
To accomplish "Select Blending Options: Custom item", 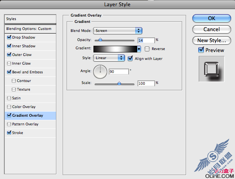I will tap(30, 29).
